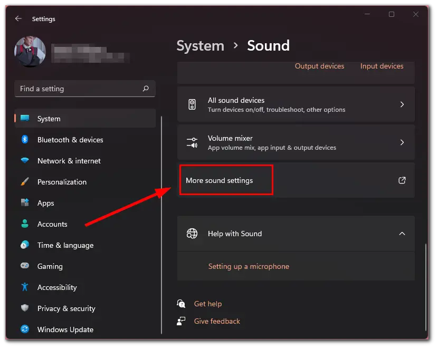
Task: Click the Help with Sound globe icon
Action: pos(192,234)
